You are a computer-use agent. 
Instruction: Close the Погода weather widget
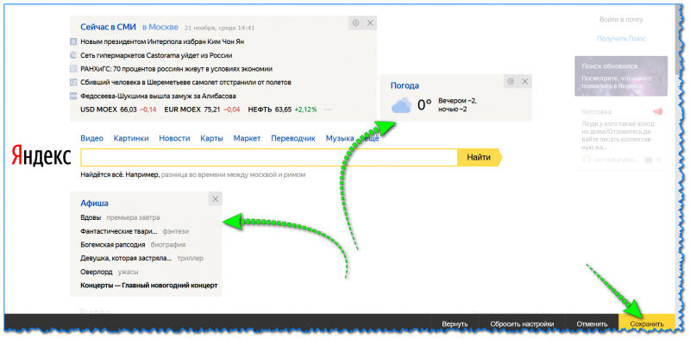(x=525, y=81)
